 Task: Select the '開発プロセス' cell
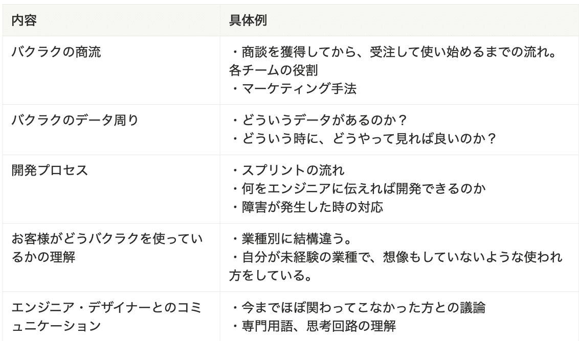[x=50, y=170]
